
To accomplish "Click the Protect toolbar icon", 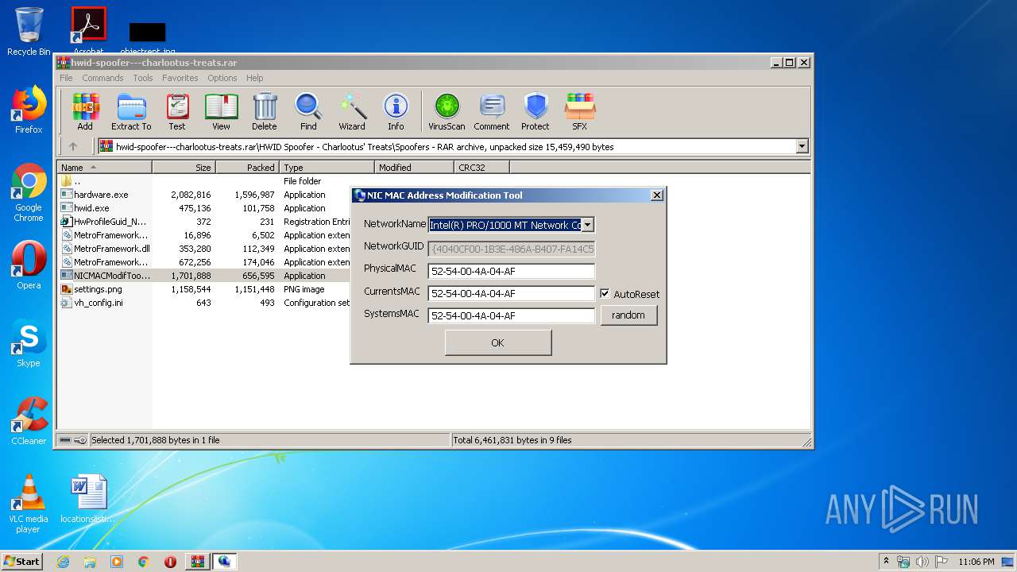I will pos(536,111).
